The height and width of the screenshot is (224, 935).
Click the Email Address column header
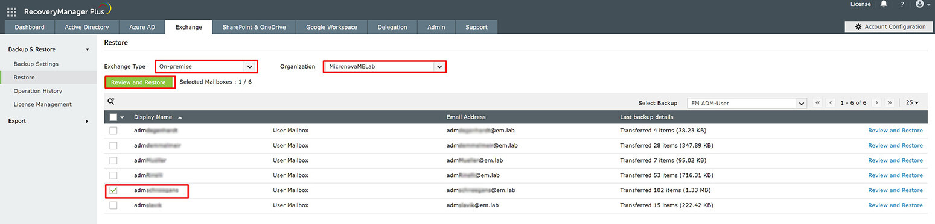pos(466,117)
